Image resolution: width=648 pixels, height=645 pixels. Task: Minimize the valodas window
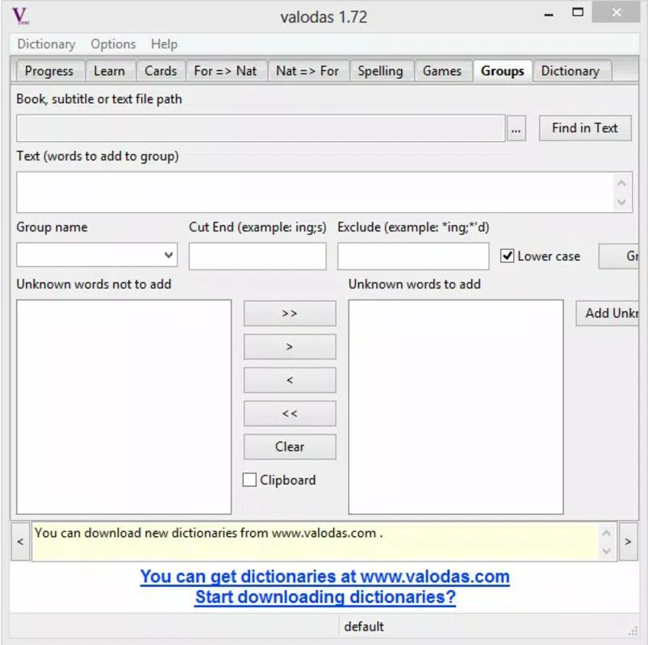pos(549,14)
